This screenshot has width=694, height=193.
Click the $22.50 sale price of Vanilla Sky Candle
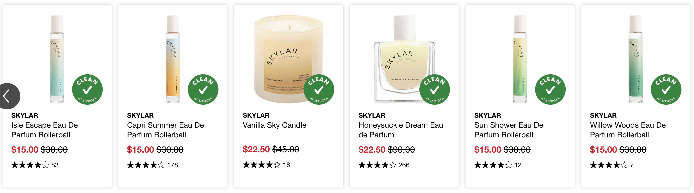coord(256,149)
